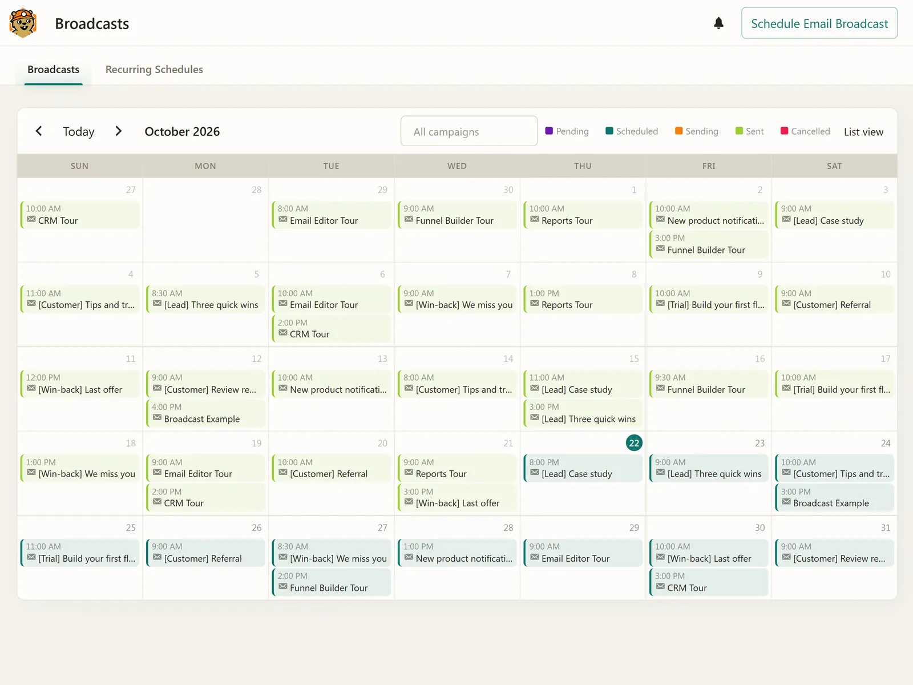
Task: Open [Customer] Review request on the 31st
Action: 834,553
